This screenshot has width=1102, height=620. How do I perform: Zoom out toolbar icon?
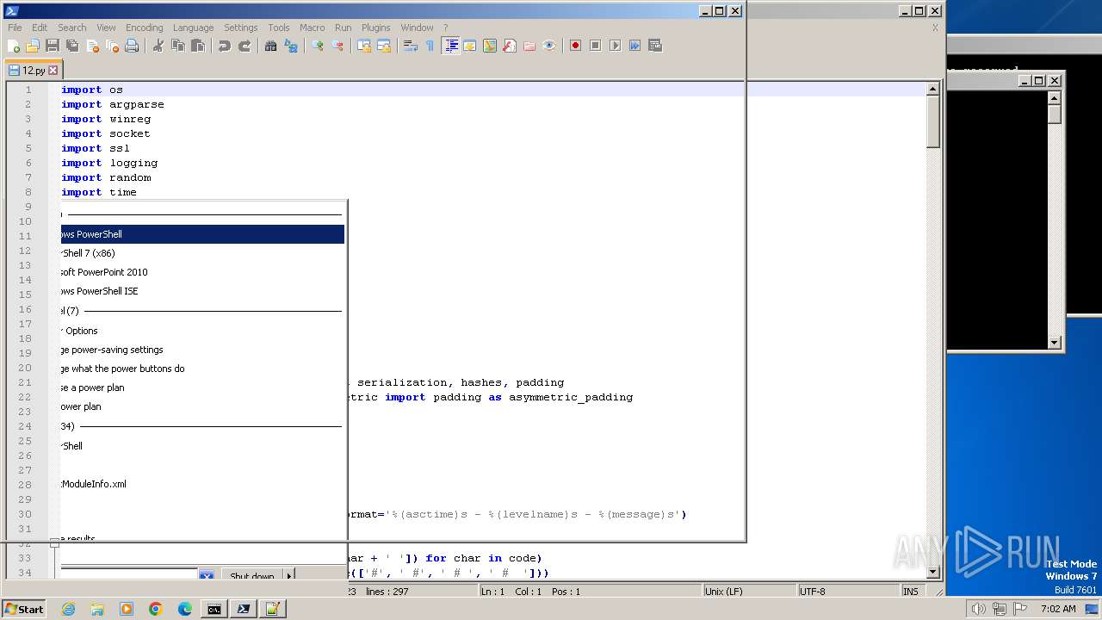point(337,46)
